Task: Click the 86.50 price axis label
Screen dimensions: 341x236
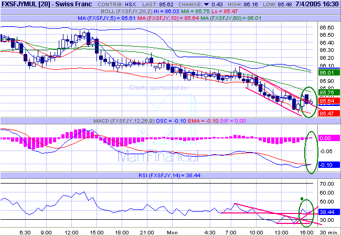Action: point(327,35)
